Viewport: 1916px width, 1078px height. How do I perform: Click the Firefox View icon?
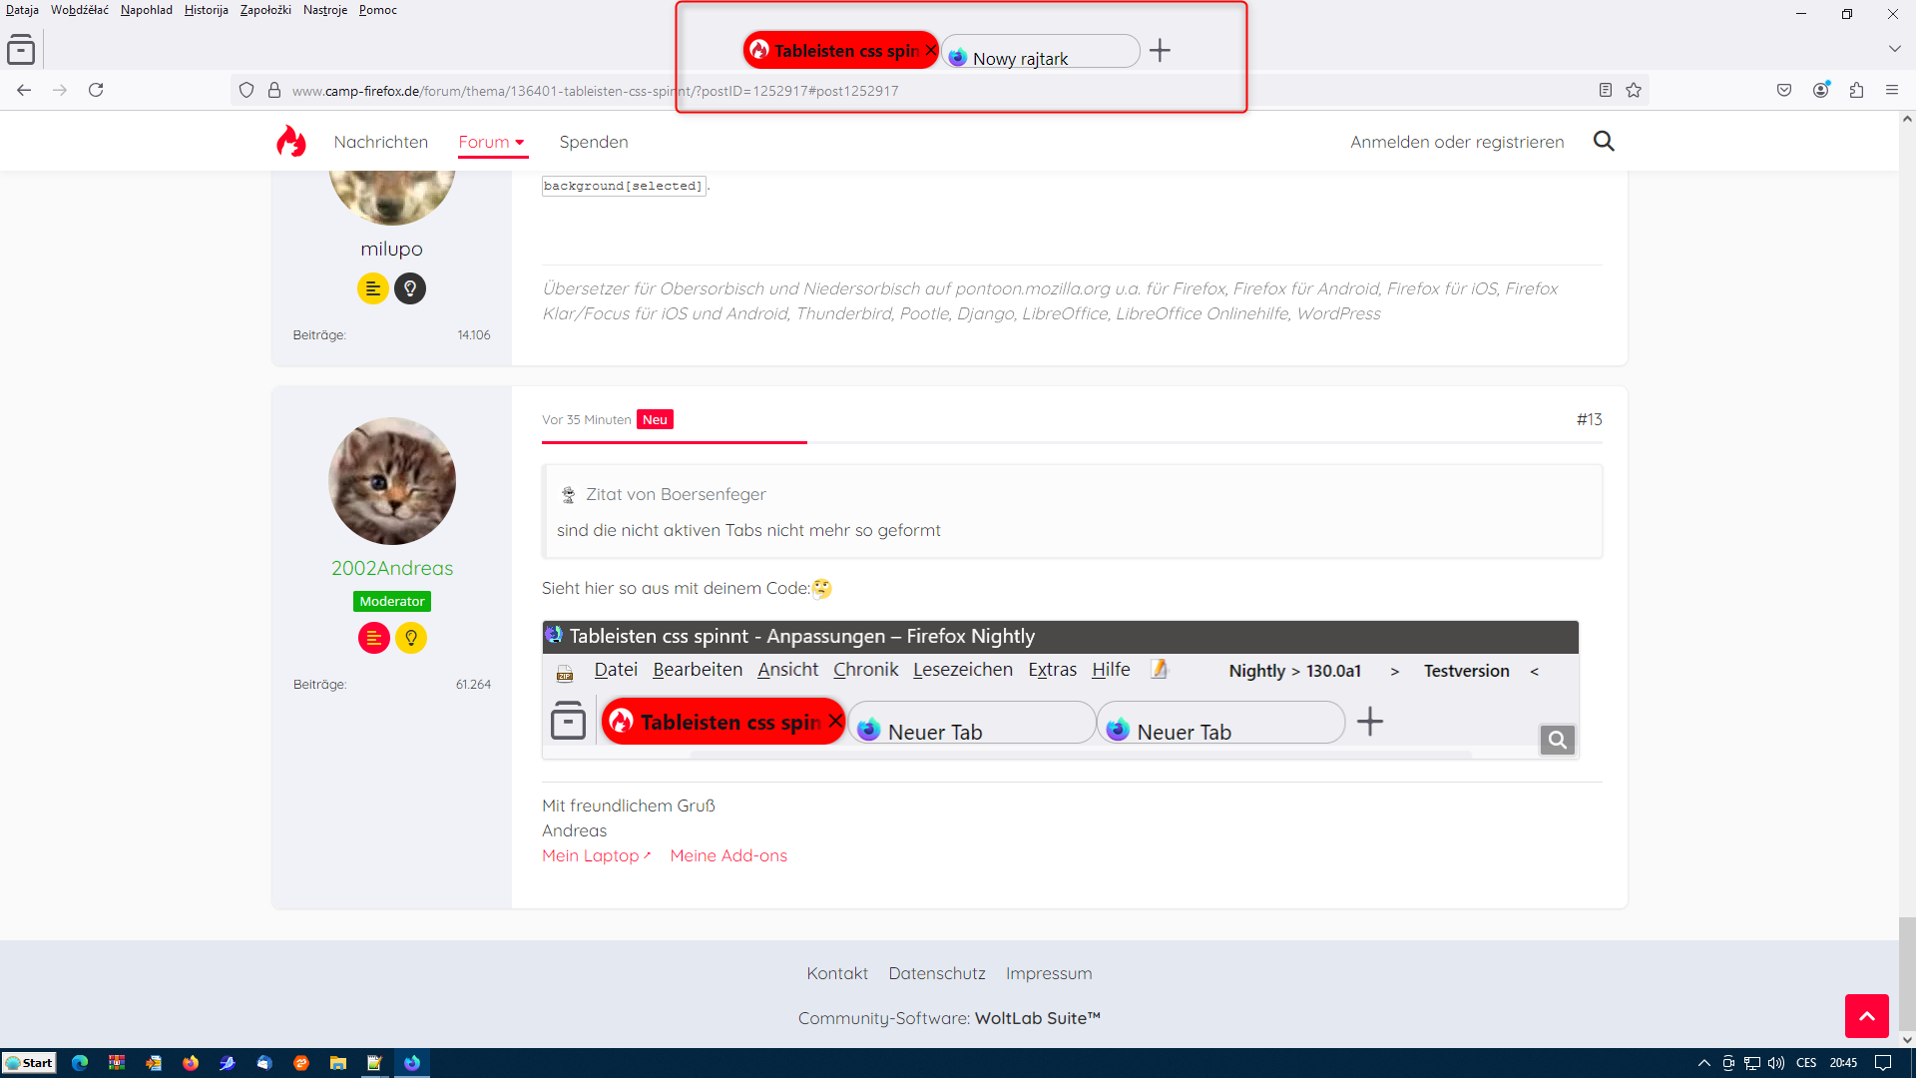pos(21,50)
